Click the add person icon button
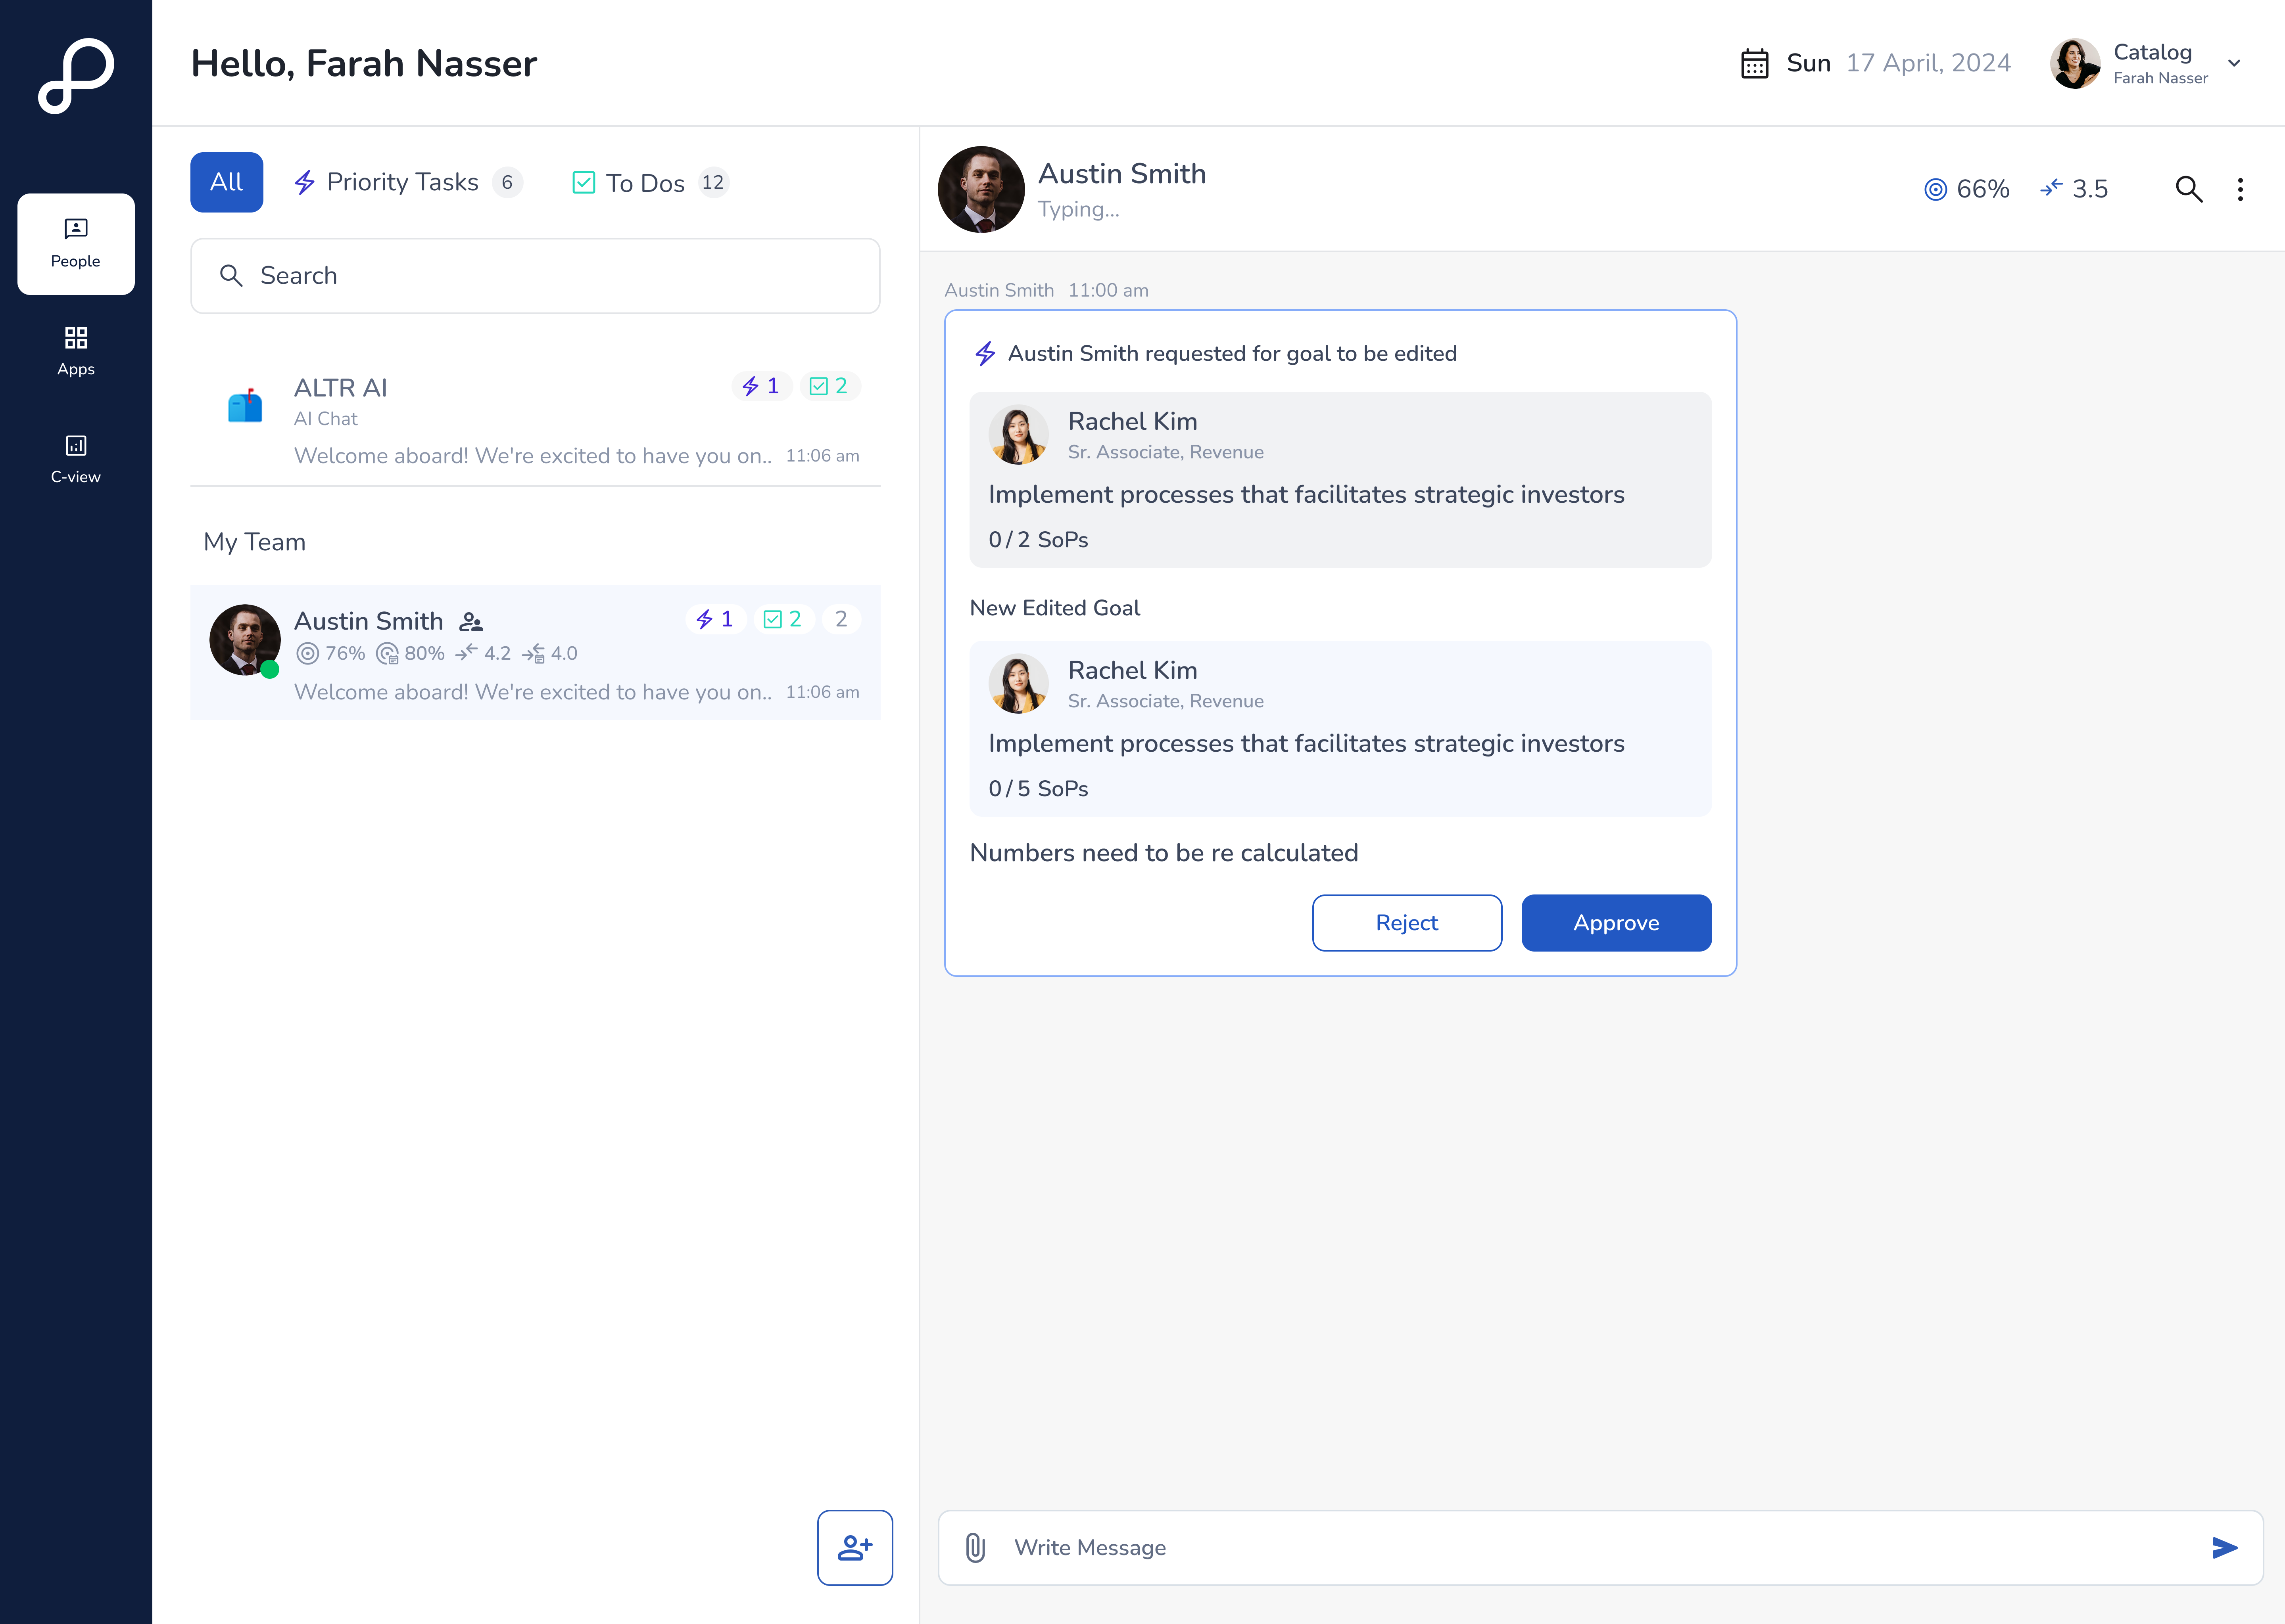Image resolution: width=2285 pixels, height=1624 pixels. [854, 1547]
